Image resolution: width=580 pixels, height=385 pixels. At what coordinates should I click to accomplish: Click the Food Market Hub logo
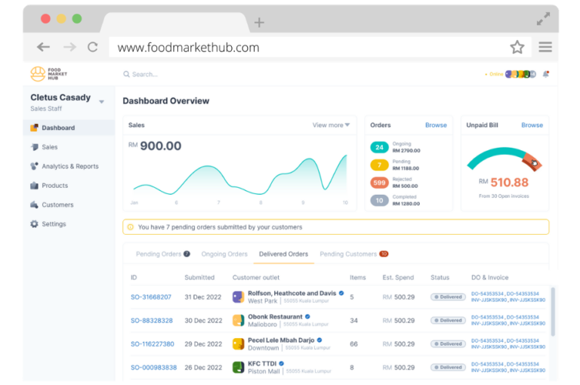coord(49,73)
